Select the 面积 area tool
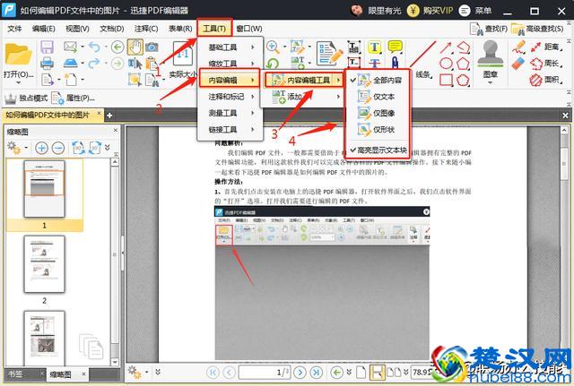The image size is (574, 386). (x=548, y=80)
